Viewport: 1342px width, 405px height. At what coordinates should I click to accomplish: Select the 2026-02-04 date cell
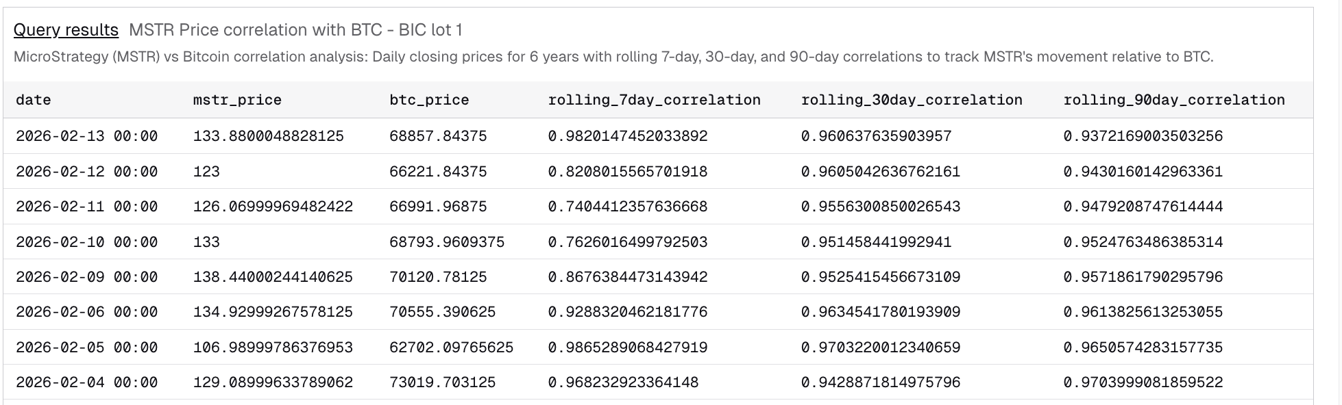pos(86,382)
